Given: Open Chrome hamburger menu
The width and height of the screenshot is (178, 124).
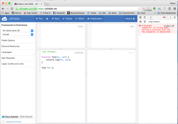Looking at the screenshot, I should [x=175, y=9].
